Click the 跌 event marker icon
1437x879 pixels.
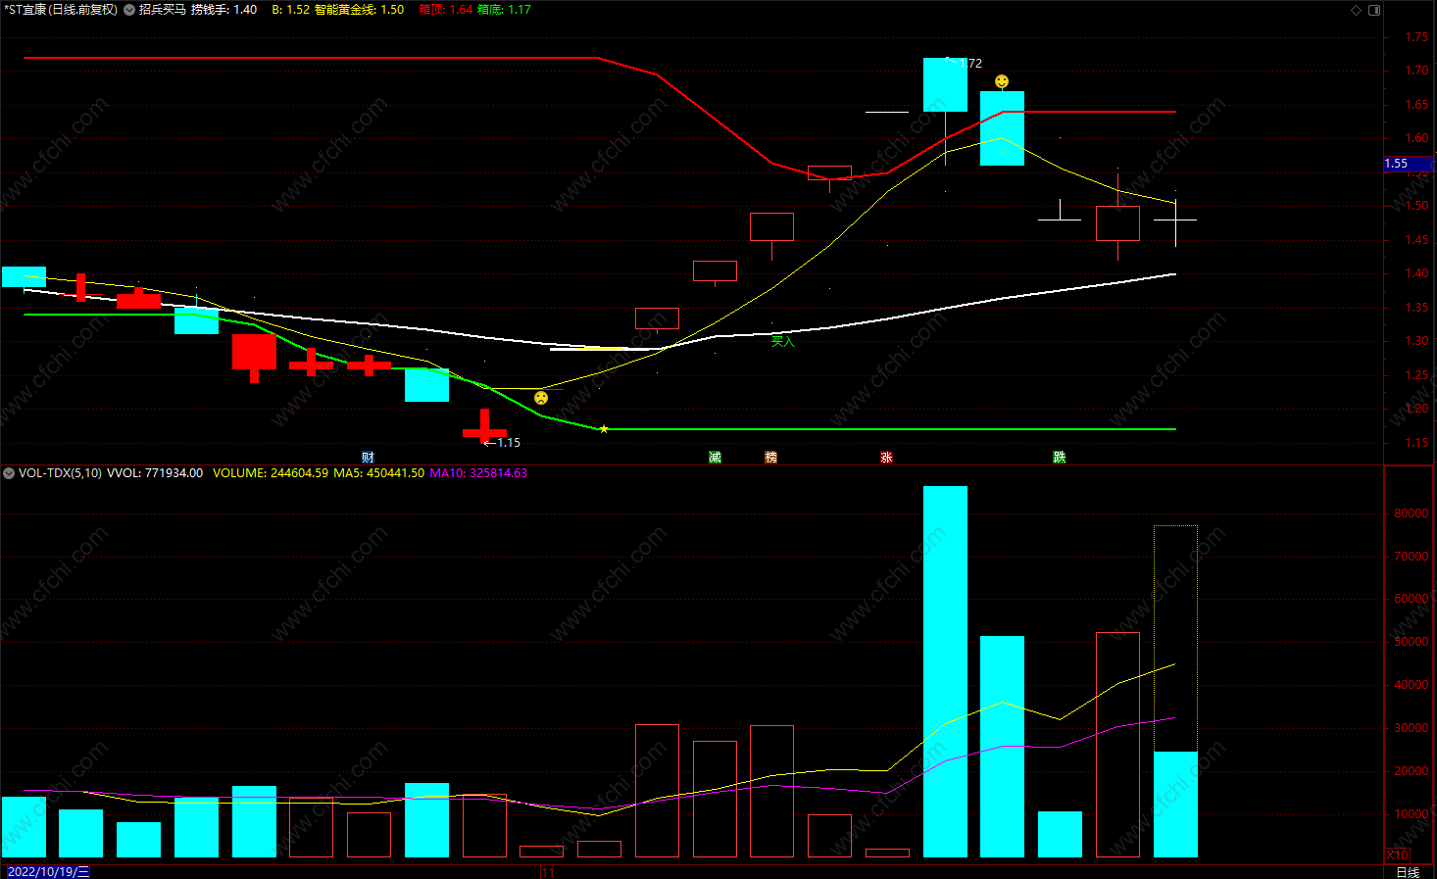[x=1060, y=458]
